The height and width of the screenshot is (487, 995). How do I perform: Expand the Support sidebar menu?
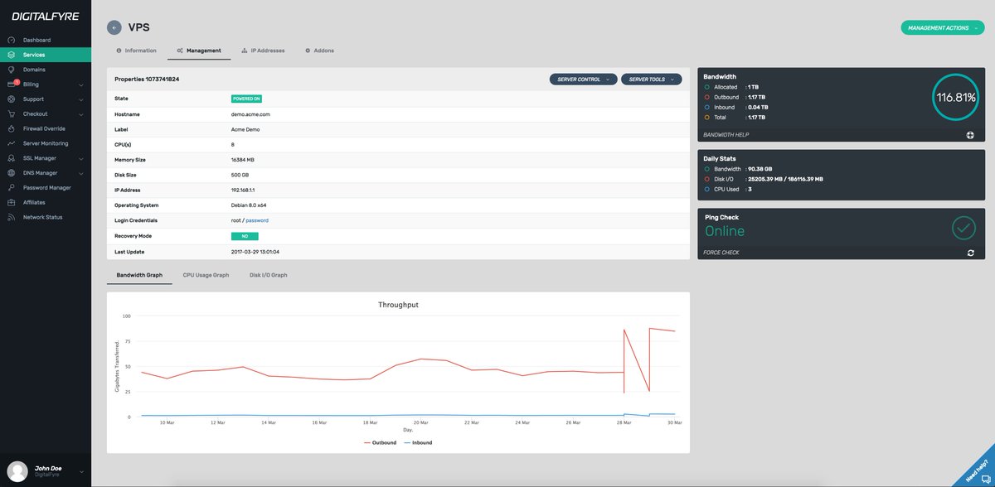pyautogui.click(x=81, y=99)
